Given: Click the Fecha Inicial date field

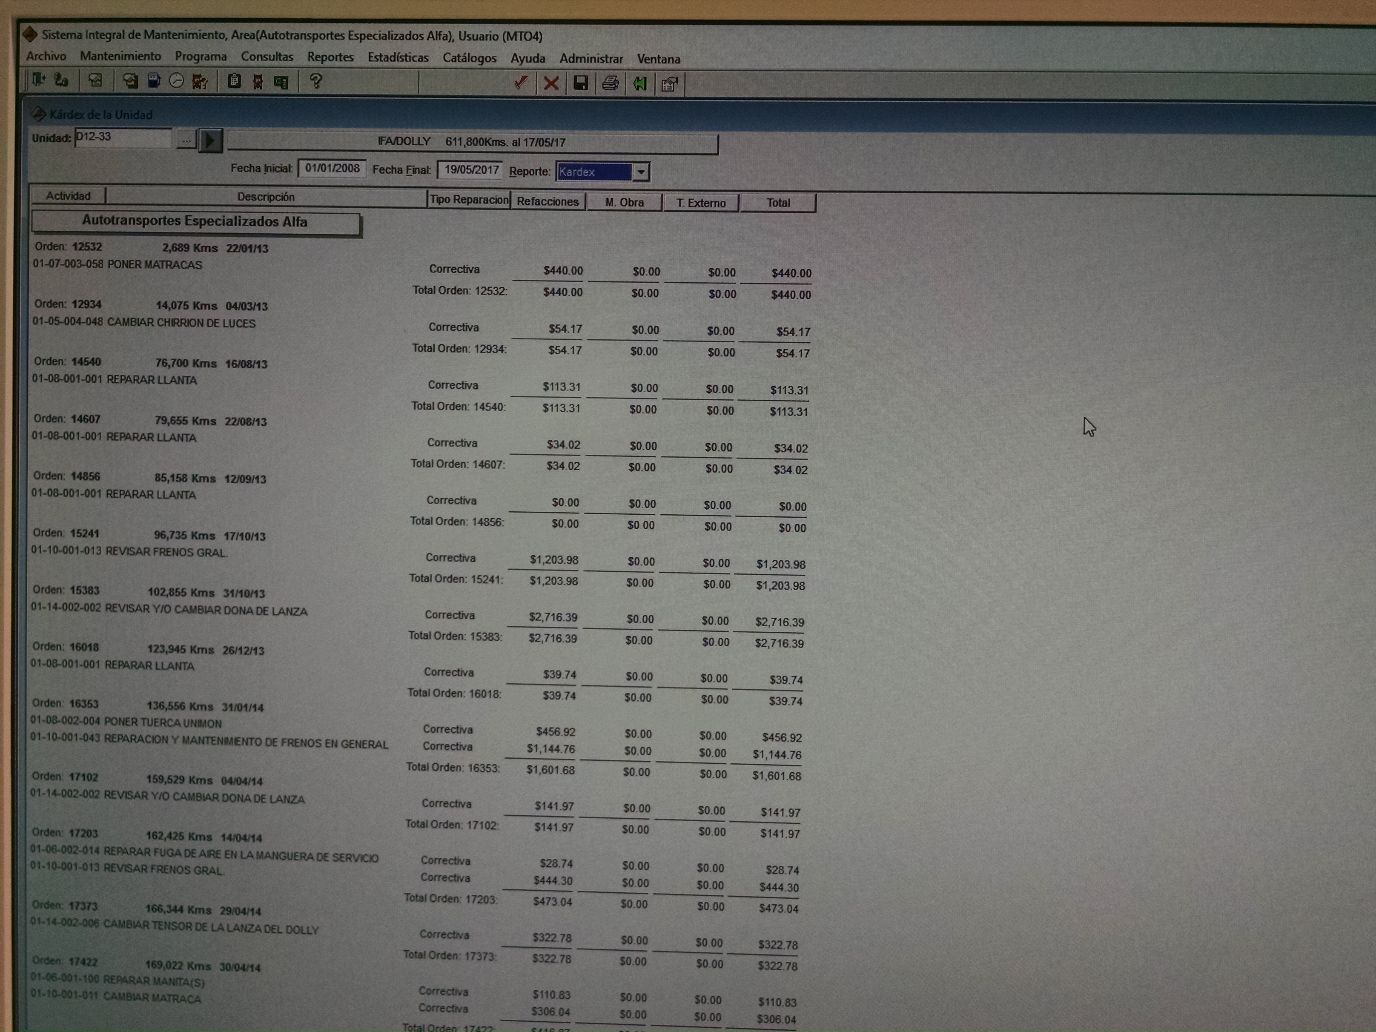Looking at the screenshot, I should (x=332, y=169).
